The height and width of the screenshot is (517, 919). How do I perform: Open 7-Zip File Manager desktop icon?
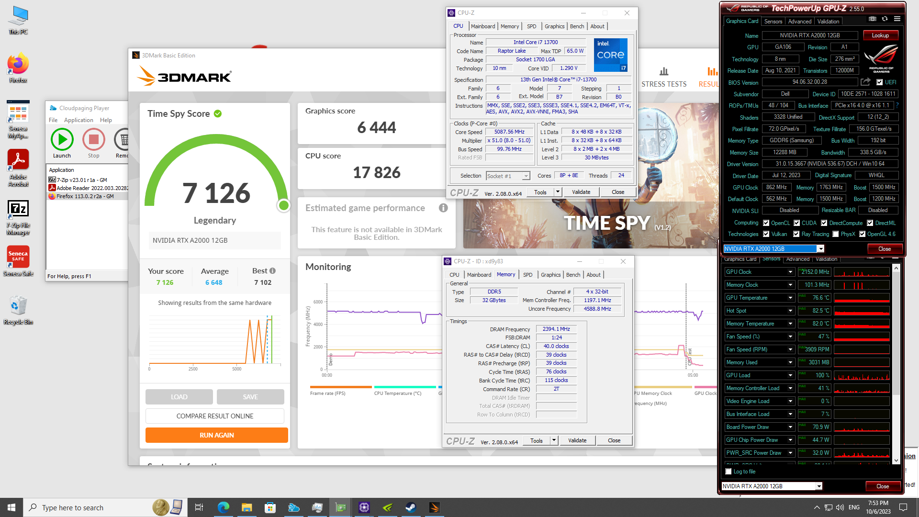pyautogui.click(x=18, y=217)
